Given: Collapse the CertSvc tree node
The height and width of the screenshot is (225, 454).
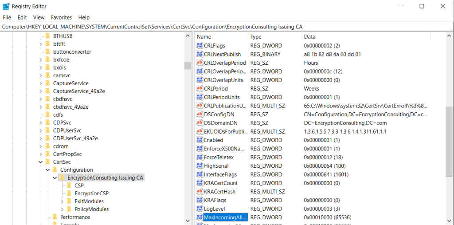Looking at the screenshot, I should [x=41, y=162].
